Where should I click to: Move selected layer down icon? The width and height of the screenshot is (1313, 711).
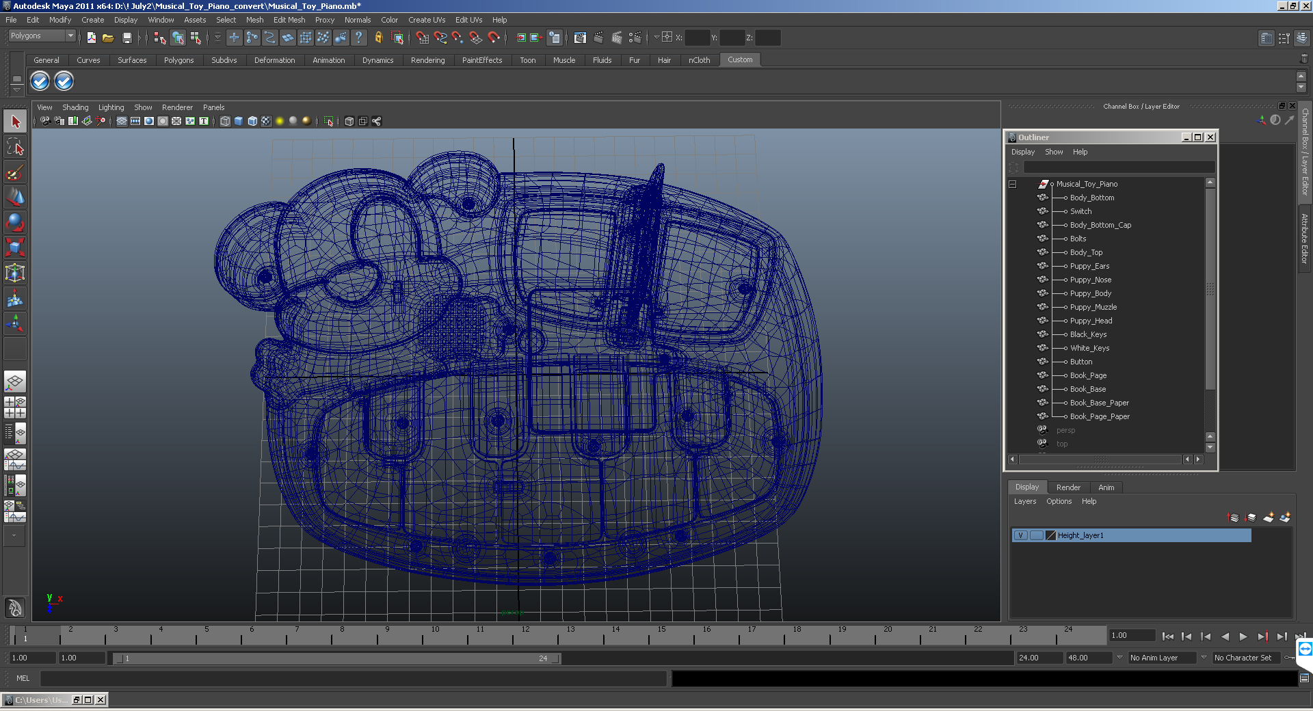[1251, 518]
